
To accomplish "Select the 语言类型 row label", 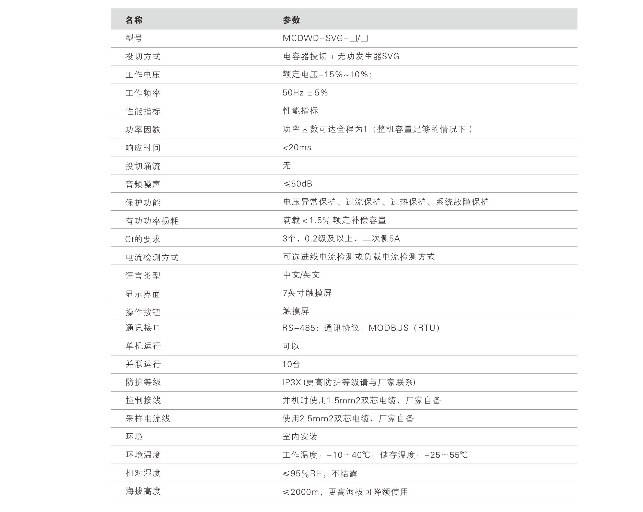I will (x=143, y=275).
